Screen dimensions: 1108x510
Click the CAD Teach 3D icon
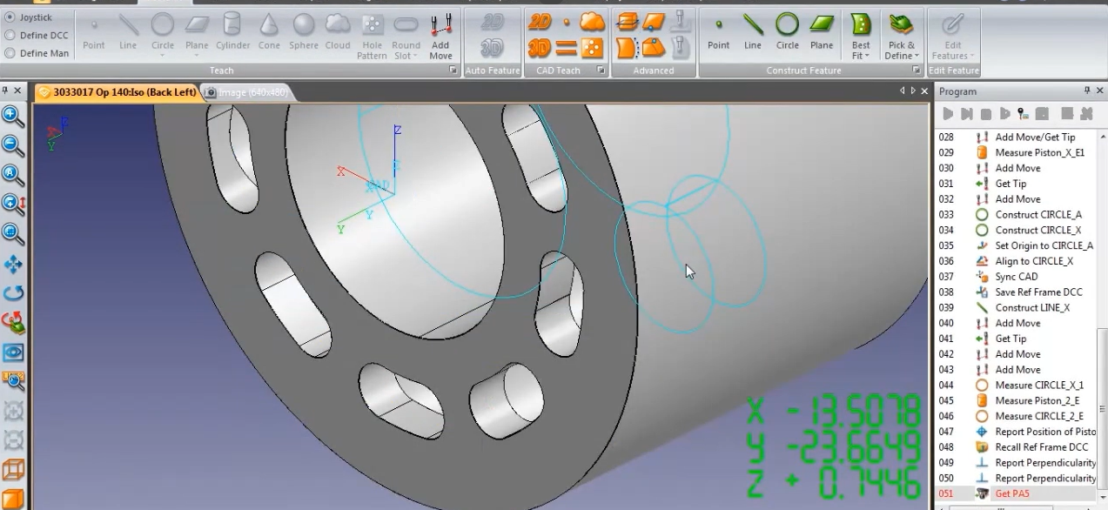(540, 48)
